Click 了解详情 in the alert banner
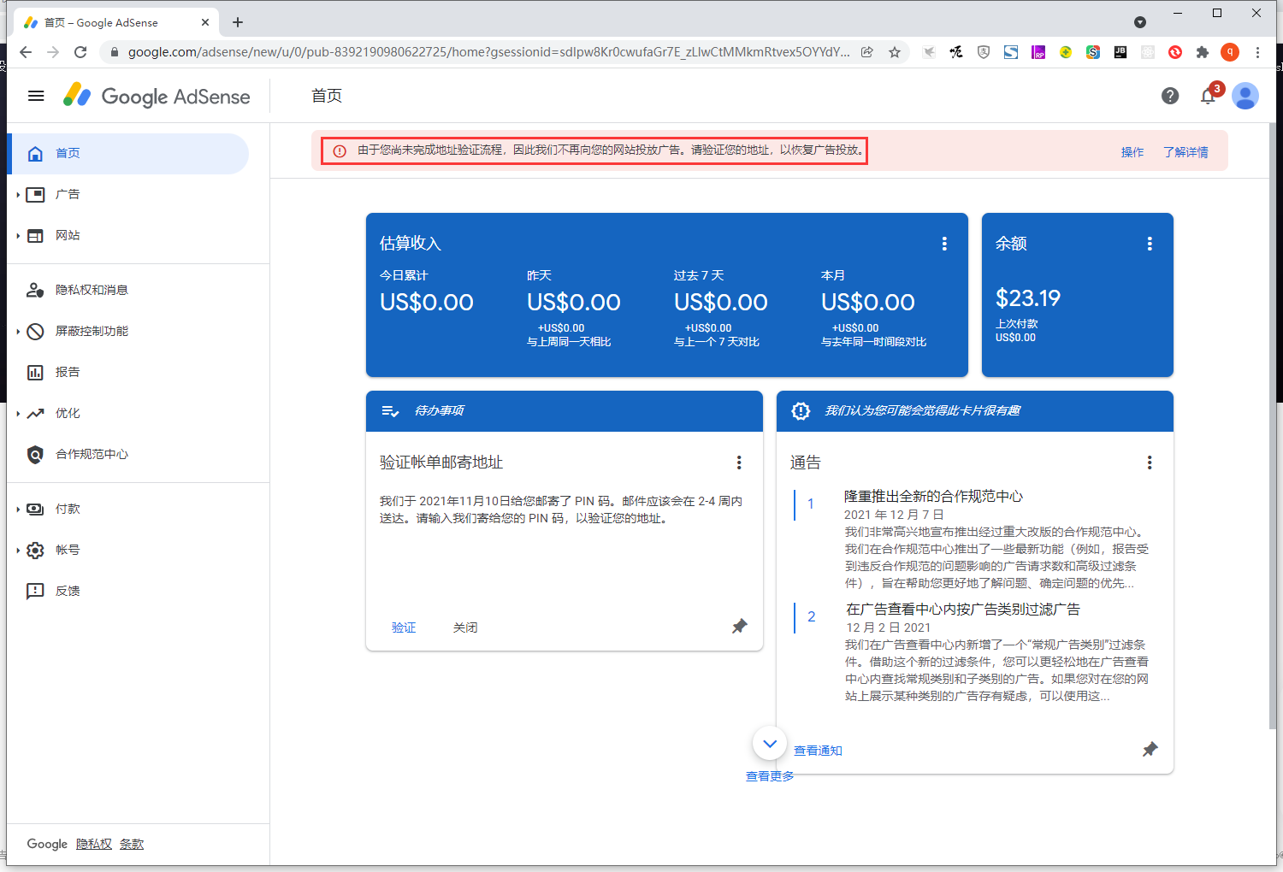Viewport: 1283px width, 872px height. (x=1185, y=152)
